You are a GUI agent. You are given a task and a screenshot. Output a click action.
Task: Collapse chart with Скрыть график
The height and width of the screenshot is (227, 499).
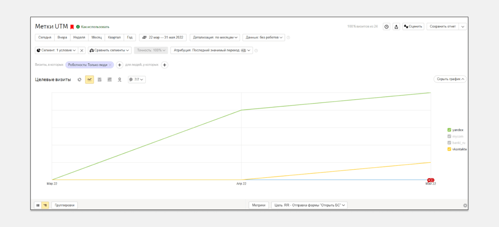450,79
